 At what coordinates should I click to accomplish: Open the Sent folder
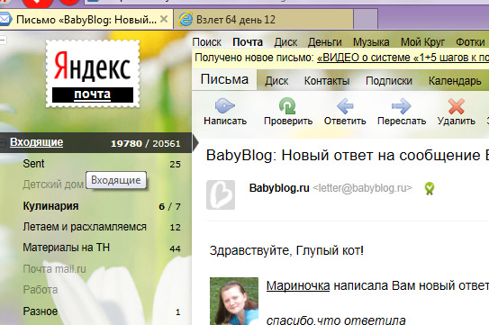coord(33,164)
